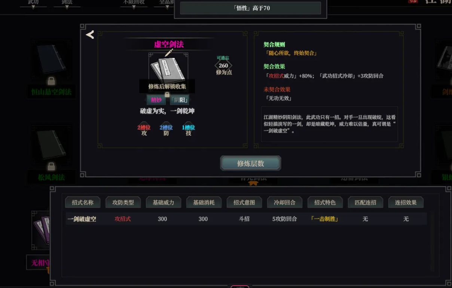Screen dimensions: 452x288
Task: Click the 阴阳 attribute tag
Action: [179, 100]
